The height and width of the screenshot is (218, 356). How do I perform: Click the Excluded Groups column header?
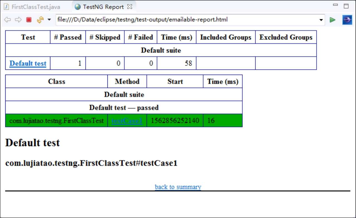coord(286,37)
